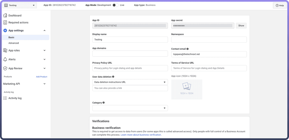Screen dimensions: 289x140
Task: Click the App Review shield icon
Action: tap(5, 69)
